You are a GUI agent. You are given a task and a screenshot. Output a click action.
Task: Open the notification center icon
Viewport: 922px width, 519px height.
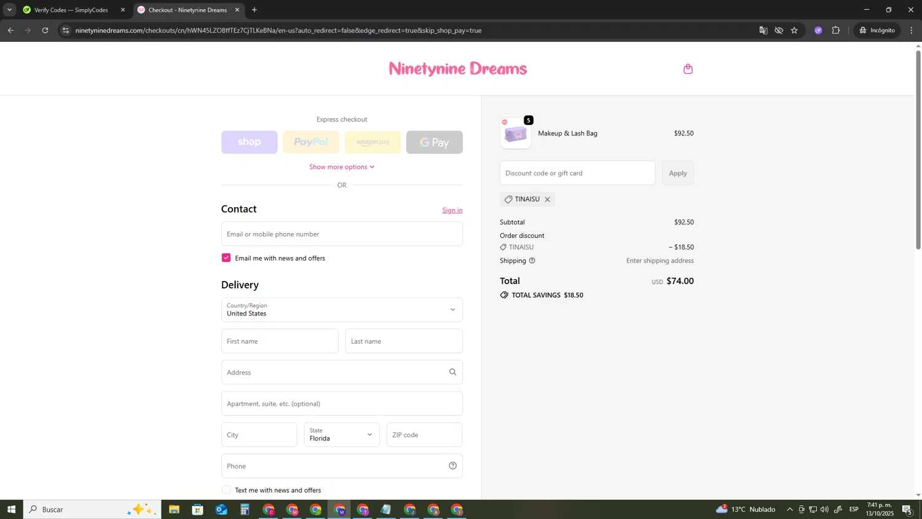[x=907, y=509]
